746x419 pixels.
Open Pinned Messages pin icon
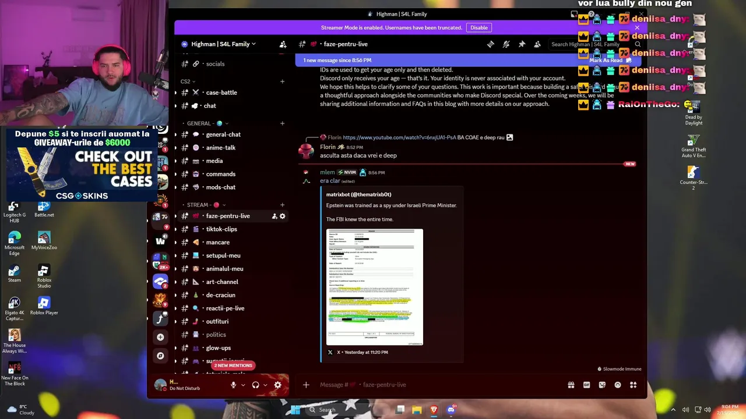[x=522, y=44]
